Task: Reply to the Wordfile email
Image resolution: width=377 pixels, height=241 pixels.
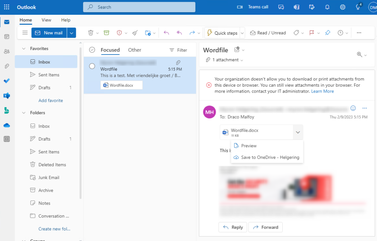Action: [233, 227]
